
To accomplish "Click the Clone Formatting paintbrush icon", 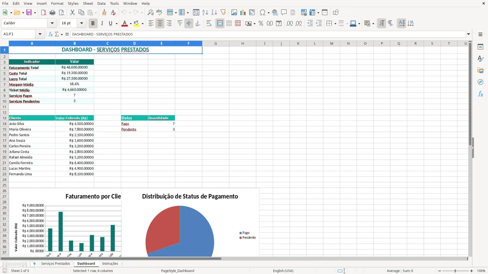I will pos(104,13).
